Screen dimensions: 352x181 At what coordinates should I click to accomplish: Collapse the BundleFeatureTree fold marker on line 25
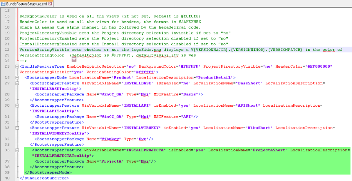17,66
